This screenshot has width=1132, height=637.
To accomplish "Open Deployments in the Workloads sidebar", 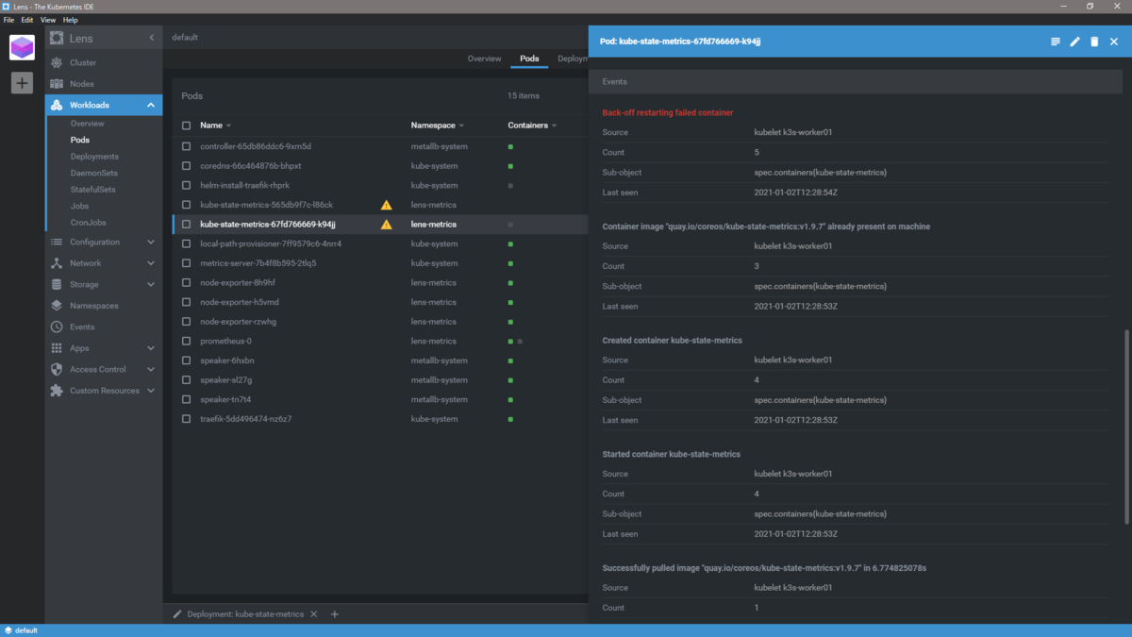I will 94,157.
